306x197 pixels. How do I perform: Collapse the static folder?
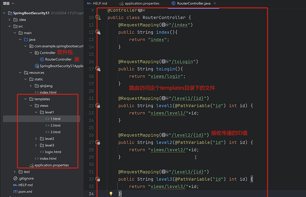25,79
